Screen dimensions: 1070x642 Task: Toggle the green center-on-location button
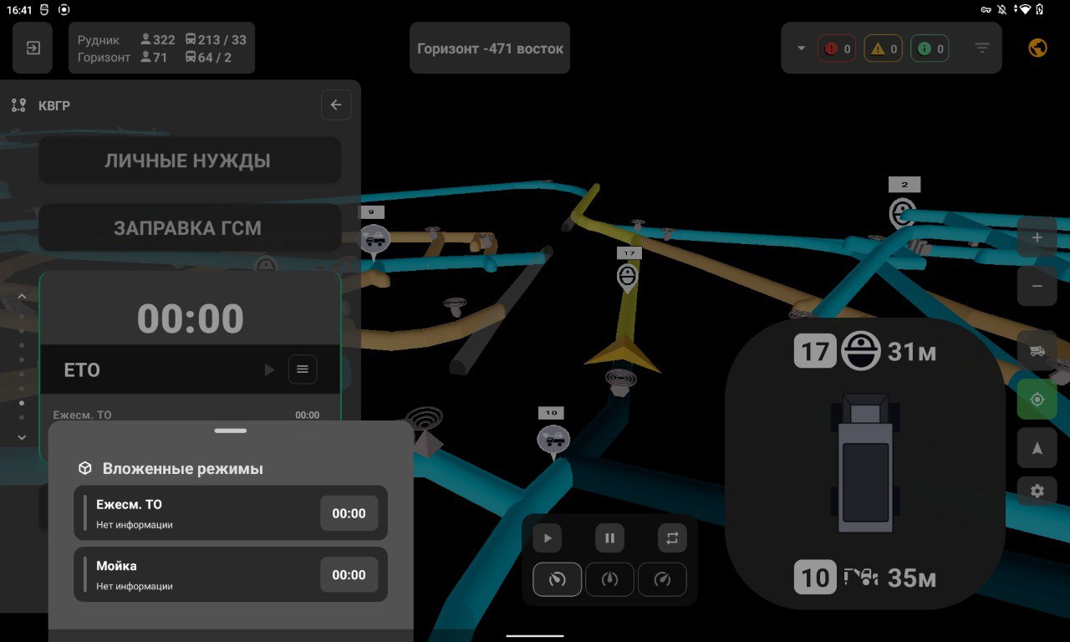coord(1037,400)
